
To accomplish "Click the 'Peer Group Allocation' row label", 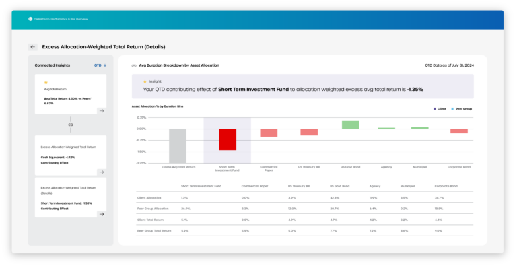I will (153, 209).
